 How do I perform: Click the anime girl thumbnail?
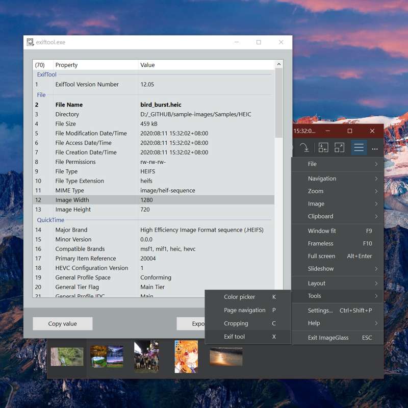click(186, 356)
